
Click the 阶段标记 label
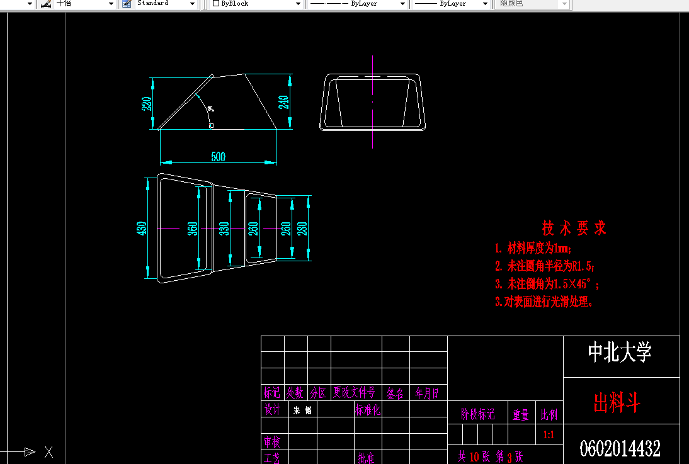tap(477, 414)
